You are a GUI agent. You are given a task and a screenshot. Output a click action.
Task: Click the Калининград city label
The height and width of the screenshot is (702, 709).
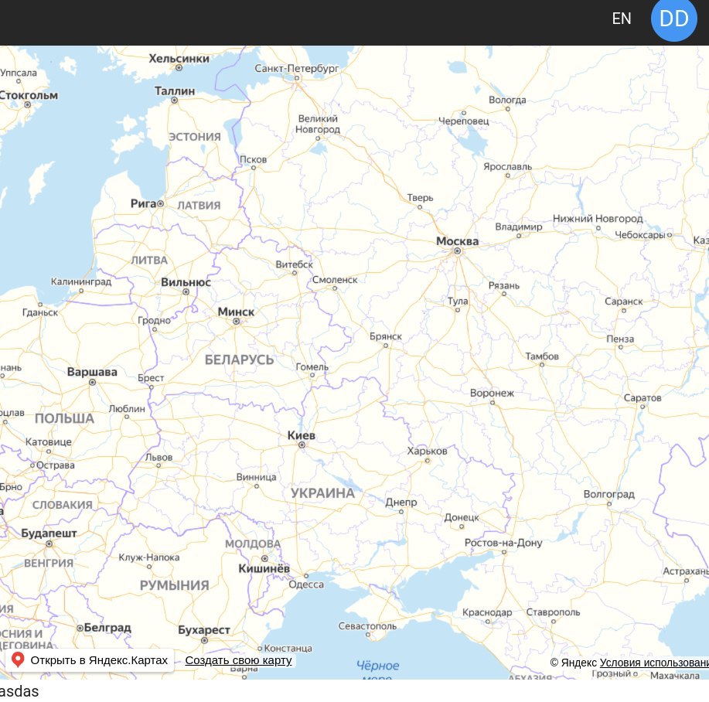[x=81, y=281]
